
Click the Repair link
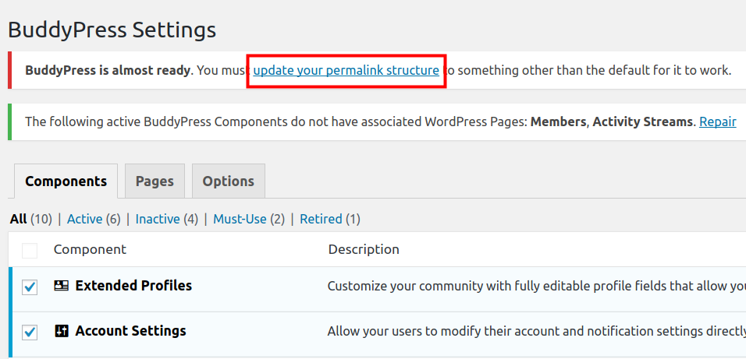coord(717,121)
